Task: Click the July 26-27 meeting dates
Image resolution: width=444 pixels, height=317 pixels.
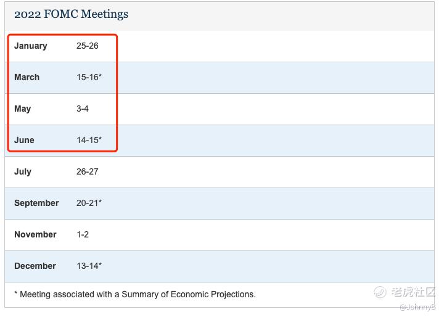Action: [x=88, y=171]
